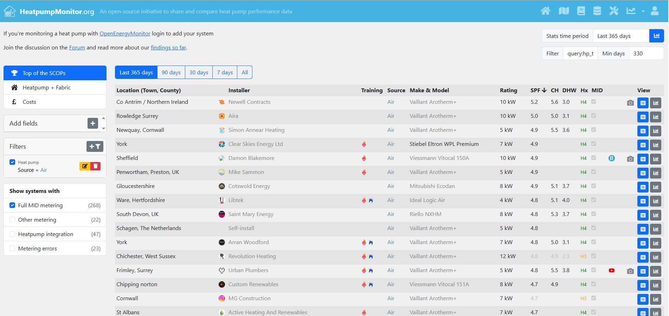Click the HeatpumpMonitor.org logo
The height and width of the screenshot is (316, 669).
coord(49,11)
